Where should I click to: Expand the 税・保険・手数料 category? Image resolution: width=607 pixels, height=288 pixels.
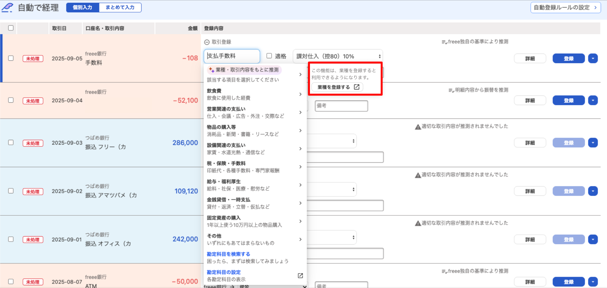[x=255, y=167]
